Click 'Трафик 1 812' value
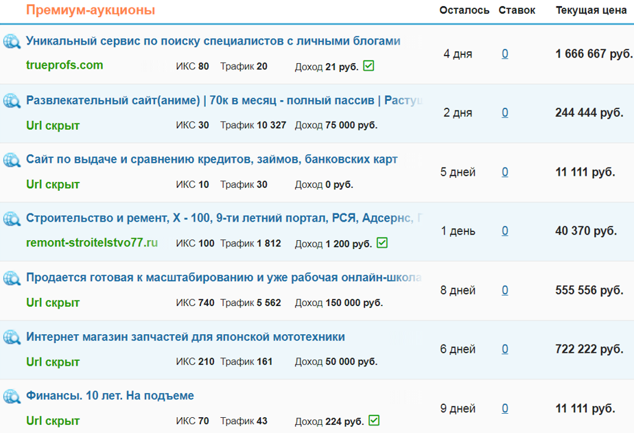Viewport: 634px width, 433px height. (x=250, y=244)
